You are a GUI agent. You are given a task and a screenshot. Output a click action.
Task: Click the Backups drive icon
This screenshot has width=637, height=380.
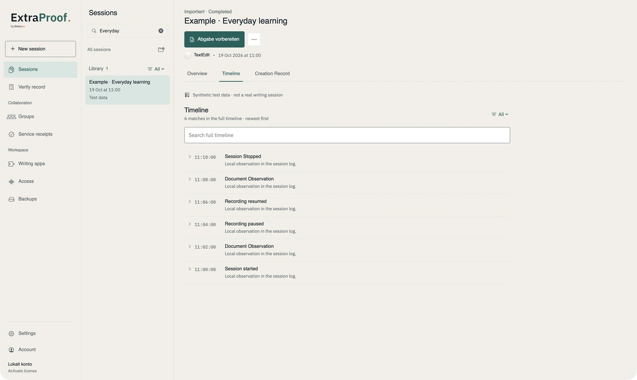(11, 199)
